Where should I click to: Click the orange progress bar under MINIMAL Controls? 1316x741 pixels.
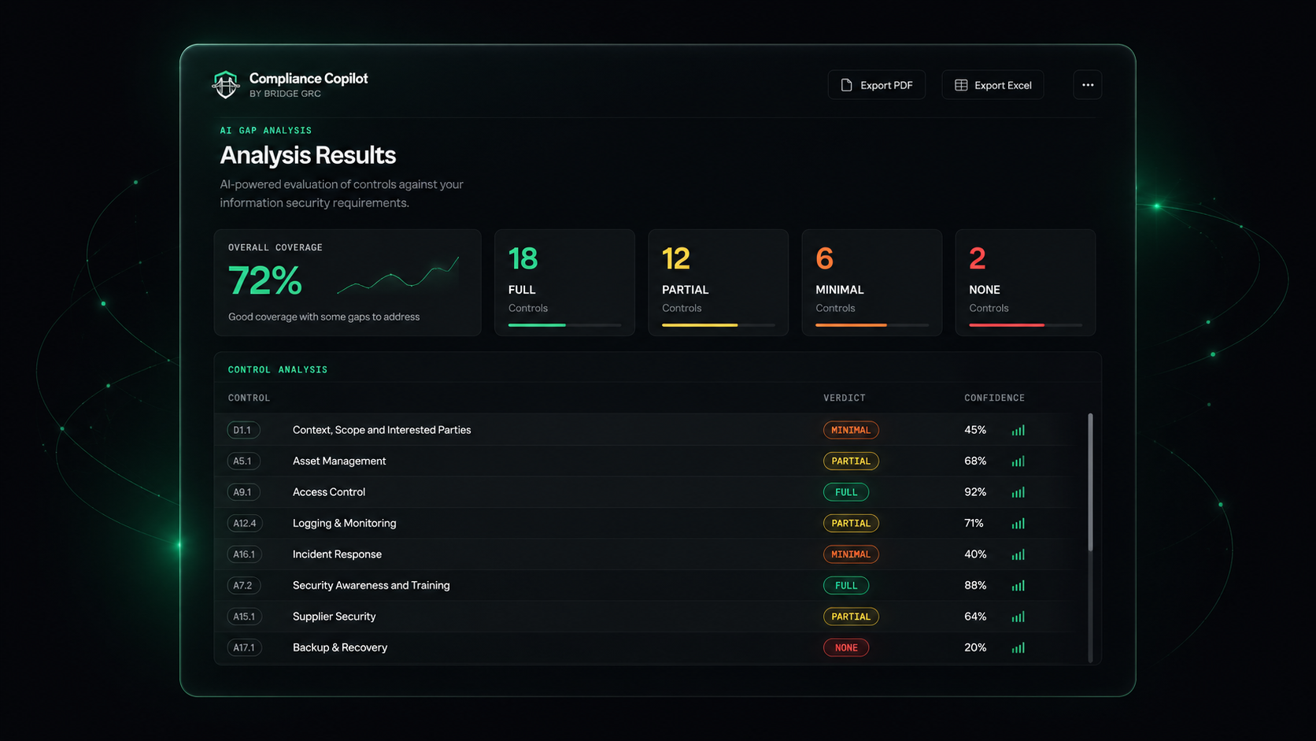coord(871,324)
